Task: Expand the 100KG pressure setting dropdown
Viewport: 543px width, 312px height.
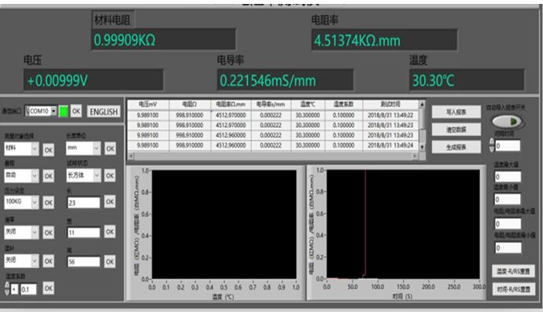Action: point(35,202)
